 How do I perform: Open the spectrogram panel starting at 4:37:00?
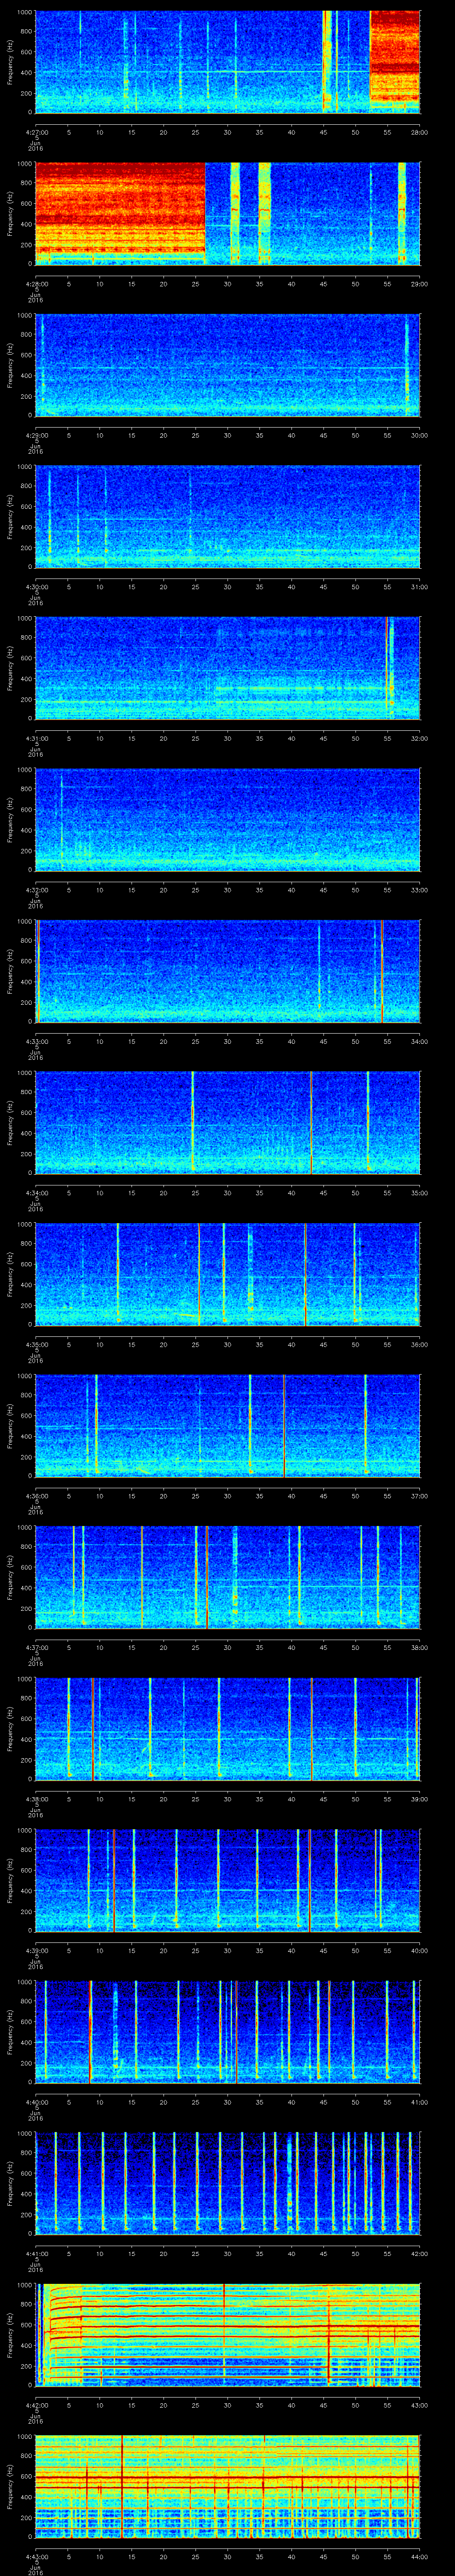pos(227,1577)
